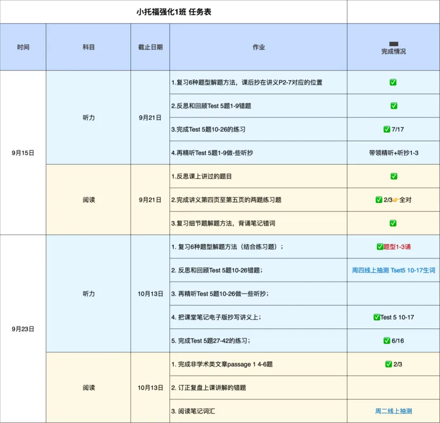Image resolution: width=440 pixels, height=423 pixels.
Task: Click the 10月13日 deadline in the second 听力 row
Action: point(150,293)
